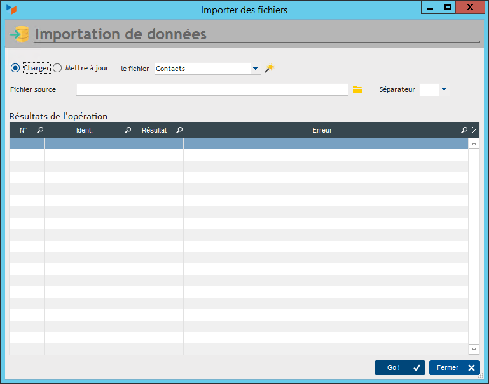Click the Fichier source input field
The width and height of the screenshot is (489, 384).
point(212,90)
